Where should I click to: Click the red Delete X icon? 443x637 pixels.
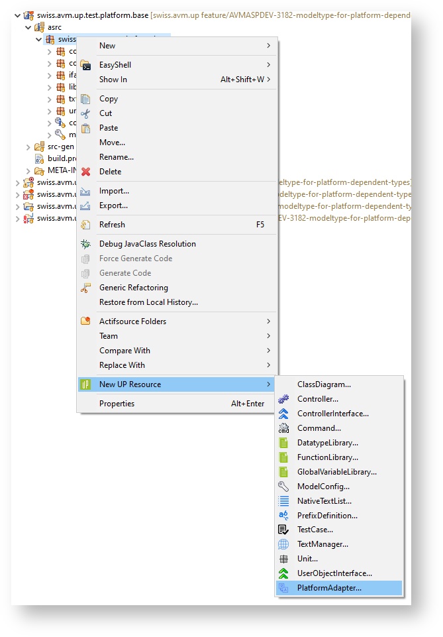tap(85, 172)
